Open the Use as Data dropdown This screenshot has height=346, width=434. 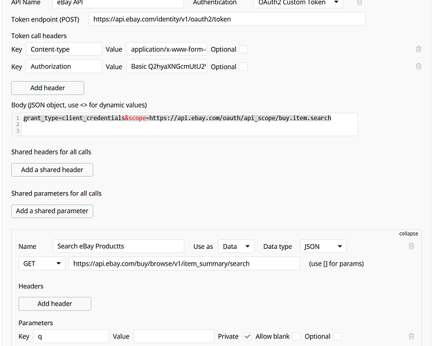click(236, 246)
